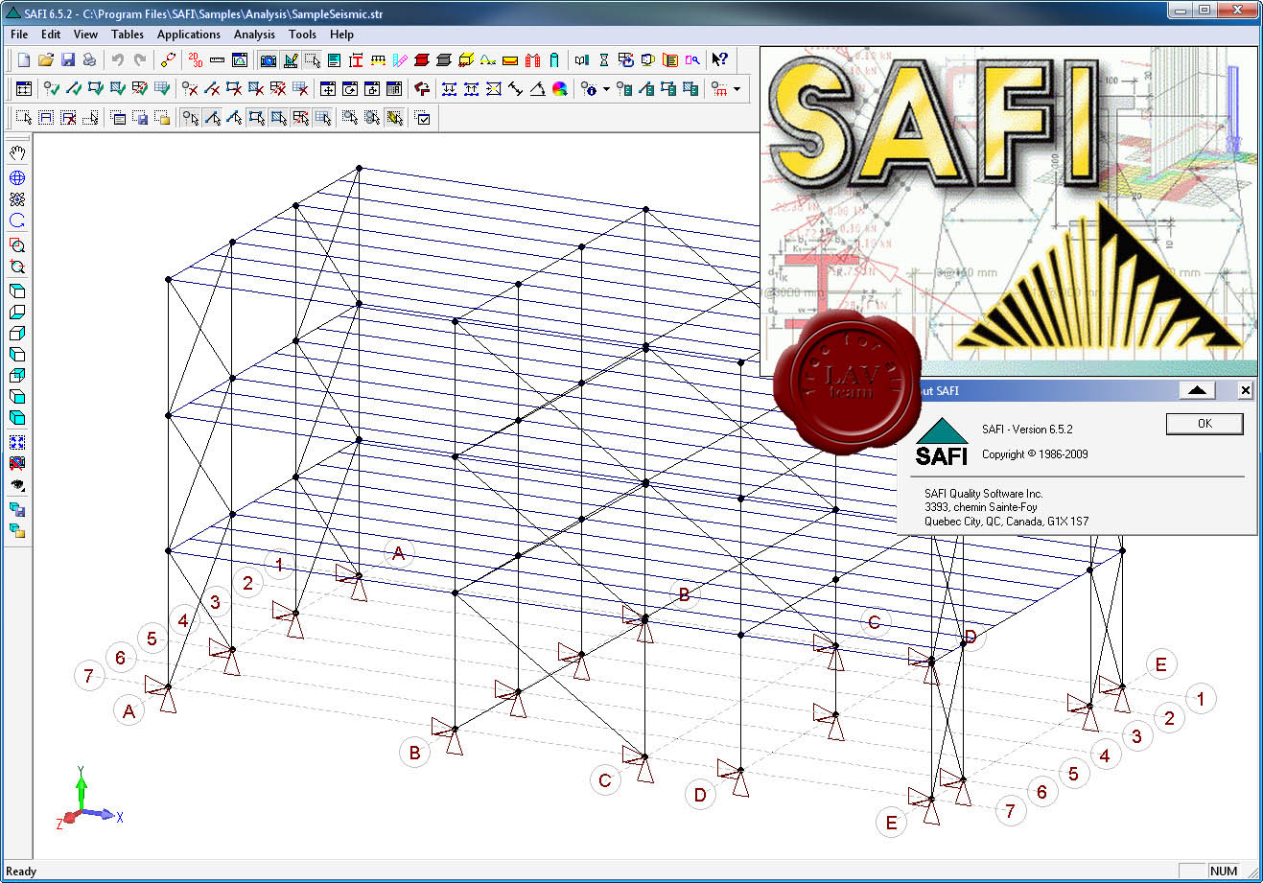
Task: Toggle node activation green check icon
Action: (x=51, y=89)
